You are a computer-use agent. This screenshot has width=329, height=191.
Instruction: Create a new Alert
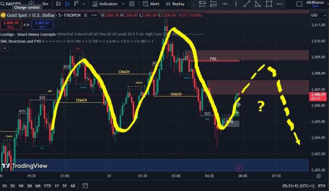click(151, 4)
